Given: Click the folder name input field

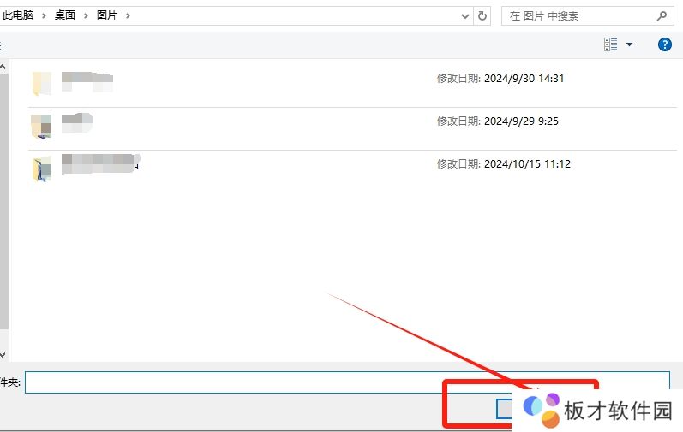Looking at the screenshot, I should pos(343,382).
